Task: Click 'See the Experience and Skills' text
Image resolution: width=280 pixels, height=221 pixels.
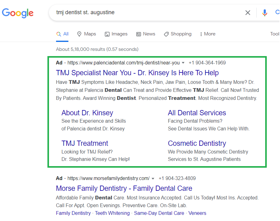Action: (94, 121)
